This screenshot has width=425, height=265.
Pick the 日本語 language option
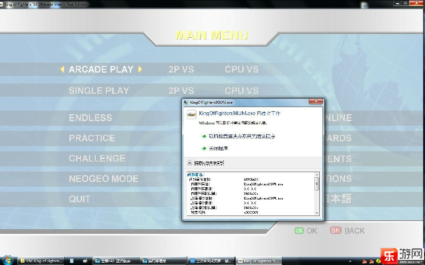338,199
